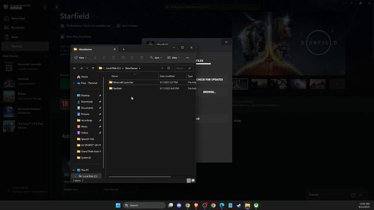Open Steam from the taskbar
The height and width of the screenshot is (210, 374).
[239, 205]
